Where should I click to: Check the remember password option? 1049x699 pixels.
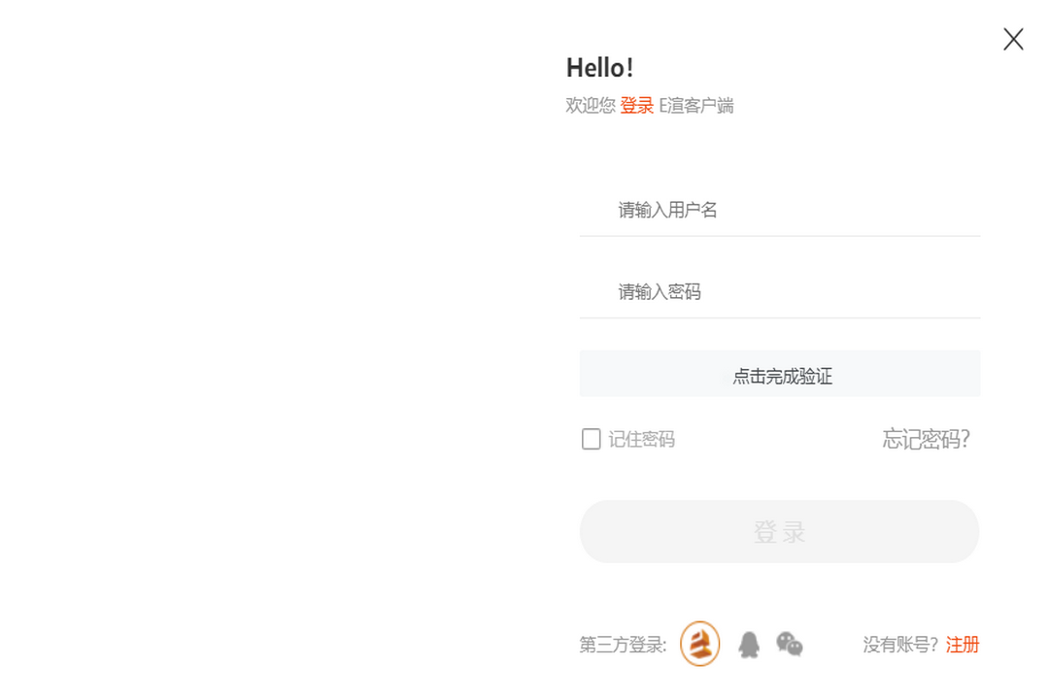591,439
